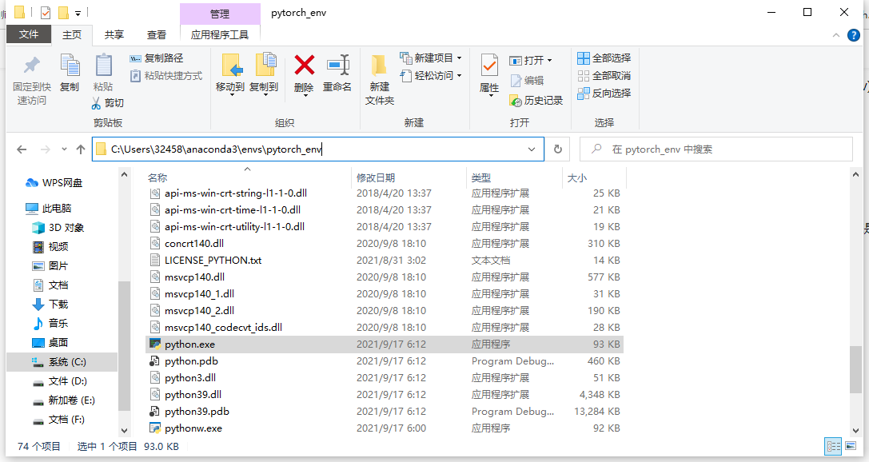This screenshot has width=869, height=462.
Task: Open the Move to (移动到) dropdown
Action: 230,95
